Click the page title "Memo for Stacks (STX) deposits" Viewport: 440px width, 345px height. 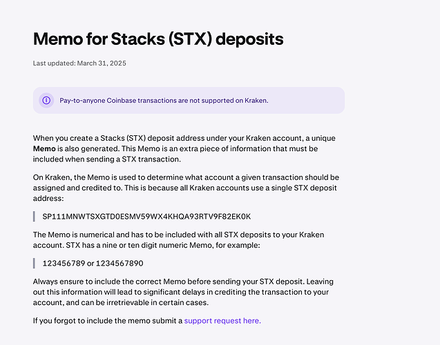pyautogui.click(x=158, y=39)
